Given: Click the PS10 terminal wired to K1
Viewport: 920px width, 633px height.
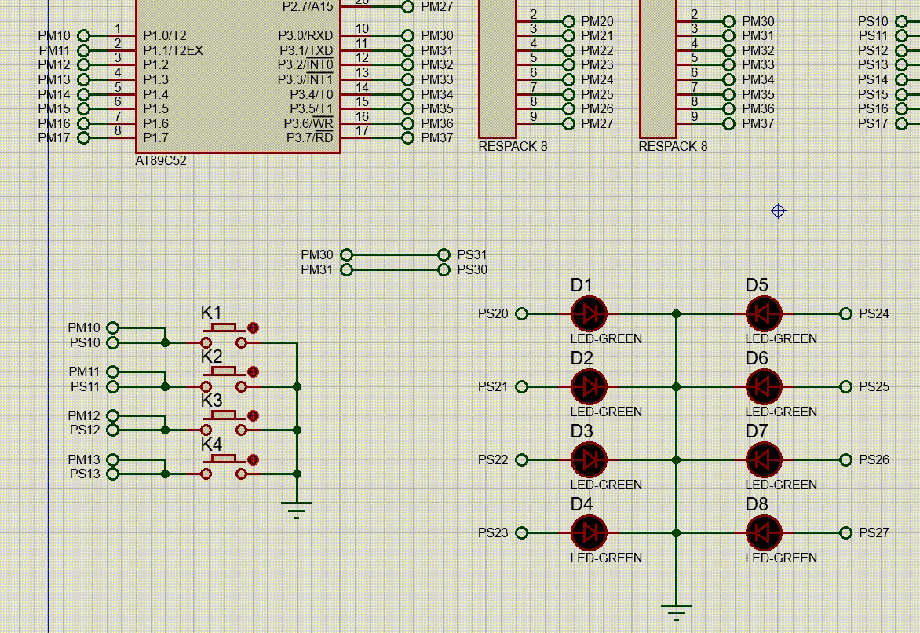Looking at the screenshot, I should coord(113,342).
